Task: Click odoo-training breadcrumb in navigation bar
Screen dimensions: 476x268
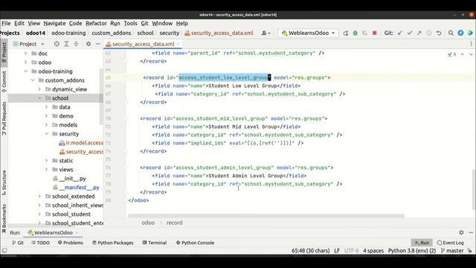Action: tap(68, 33)
